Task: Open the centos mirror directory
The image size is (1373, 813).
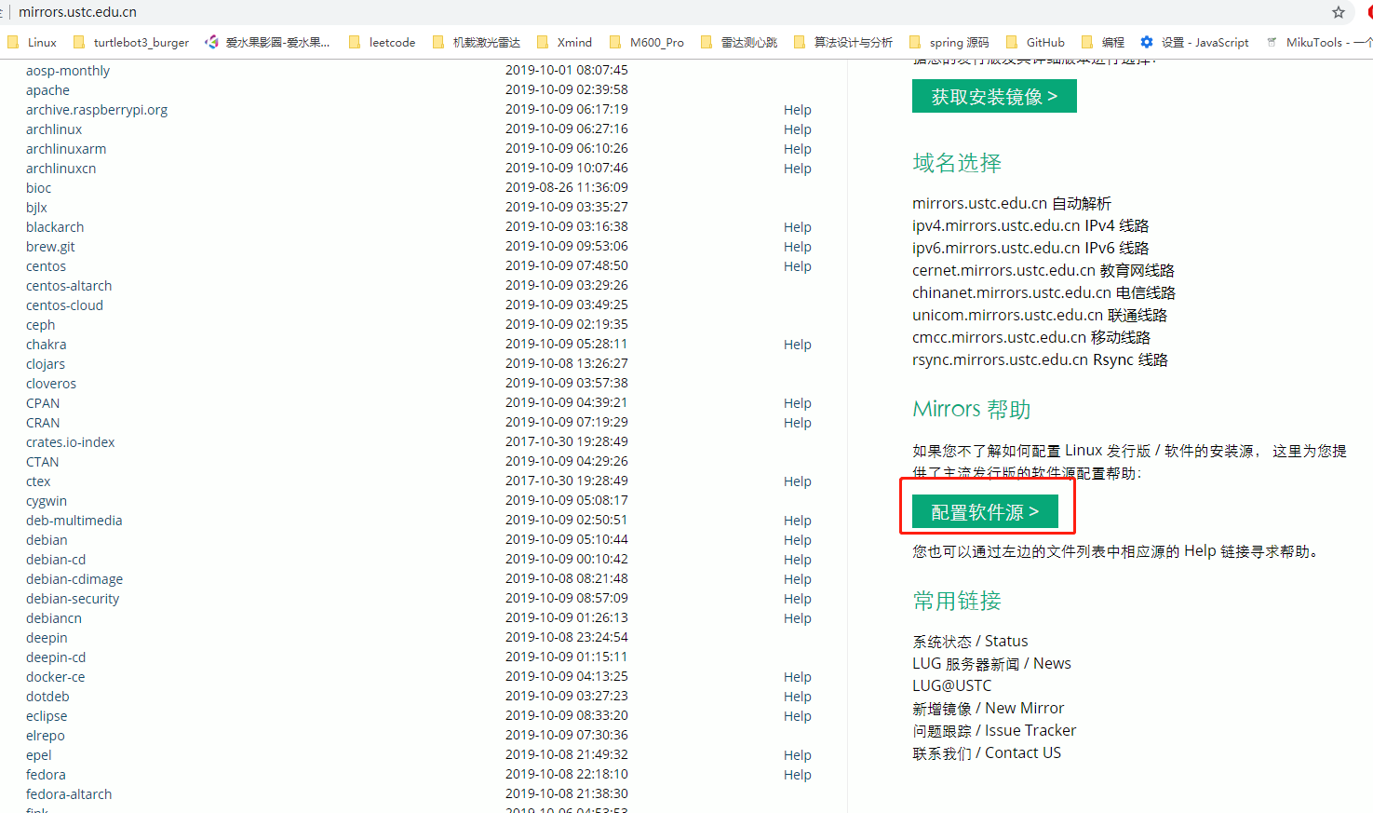Action: point(46,266)
